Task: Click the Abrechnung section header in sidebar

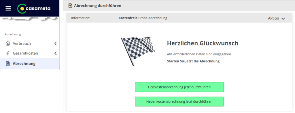Action: pyautogui.click(x=13, y=34)
